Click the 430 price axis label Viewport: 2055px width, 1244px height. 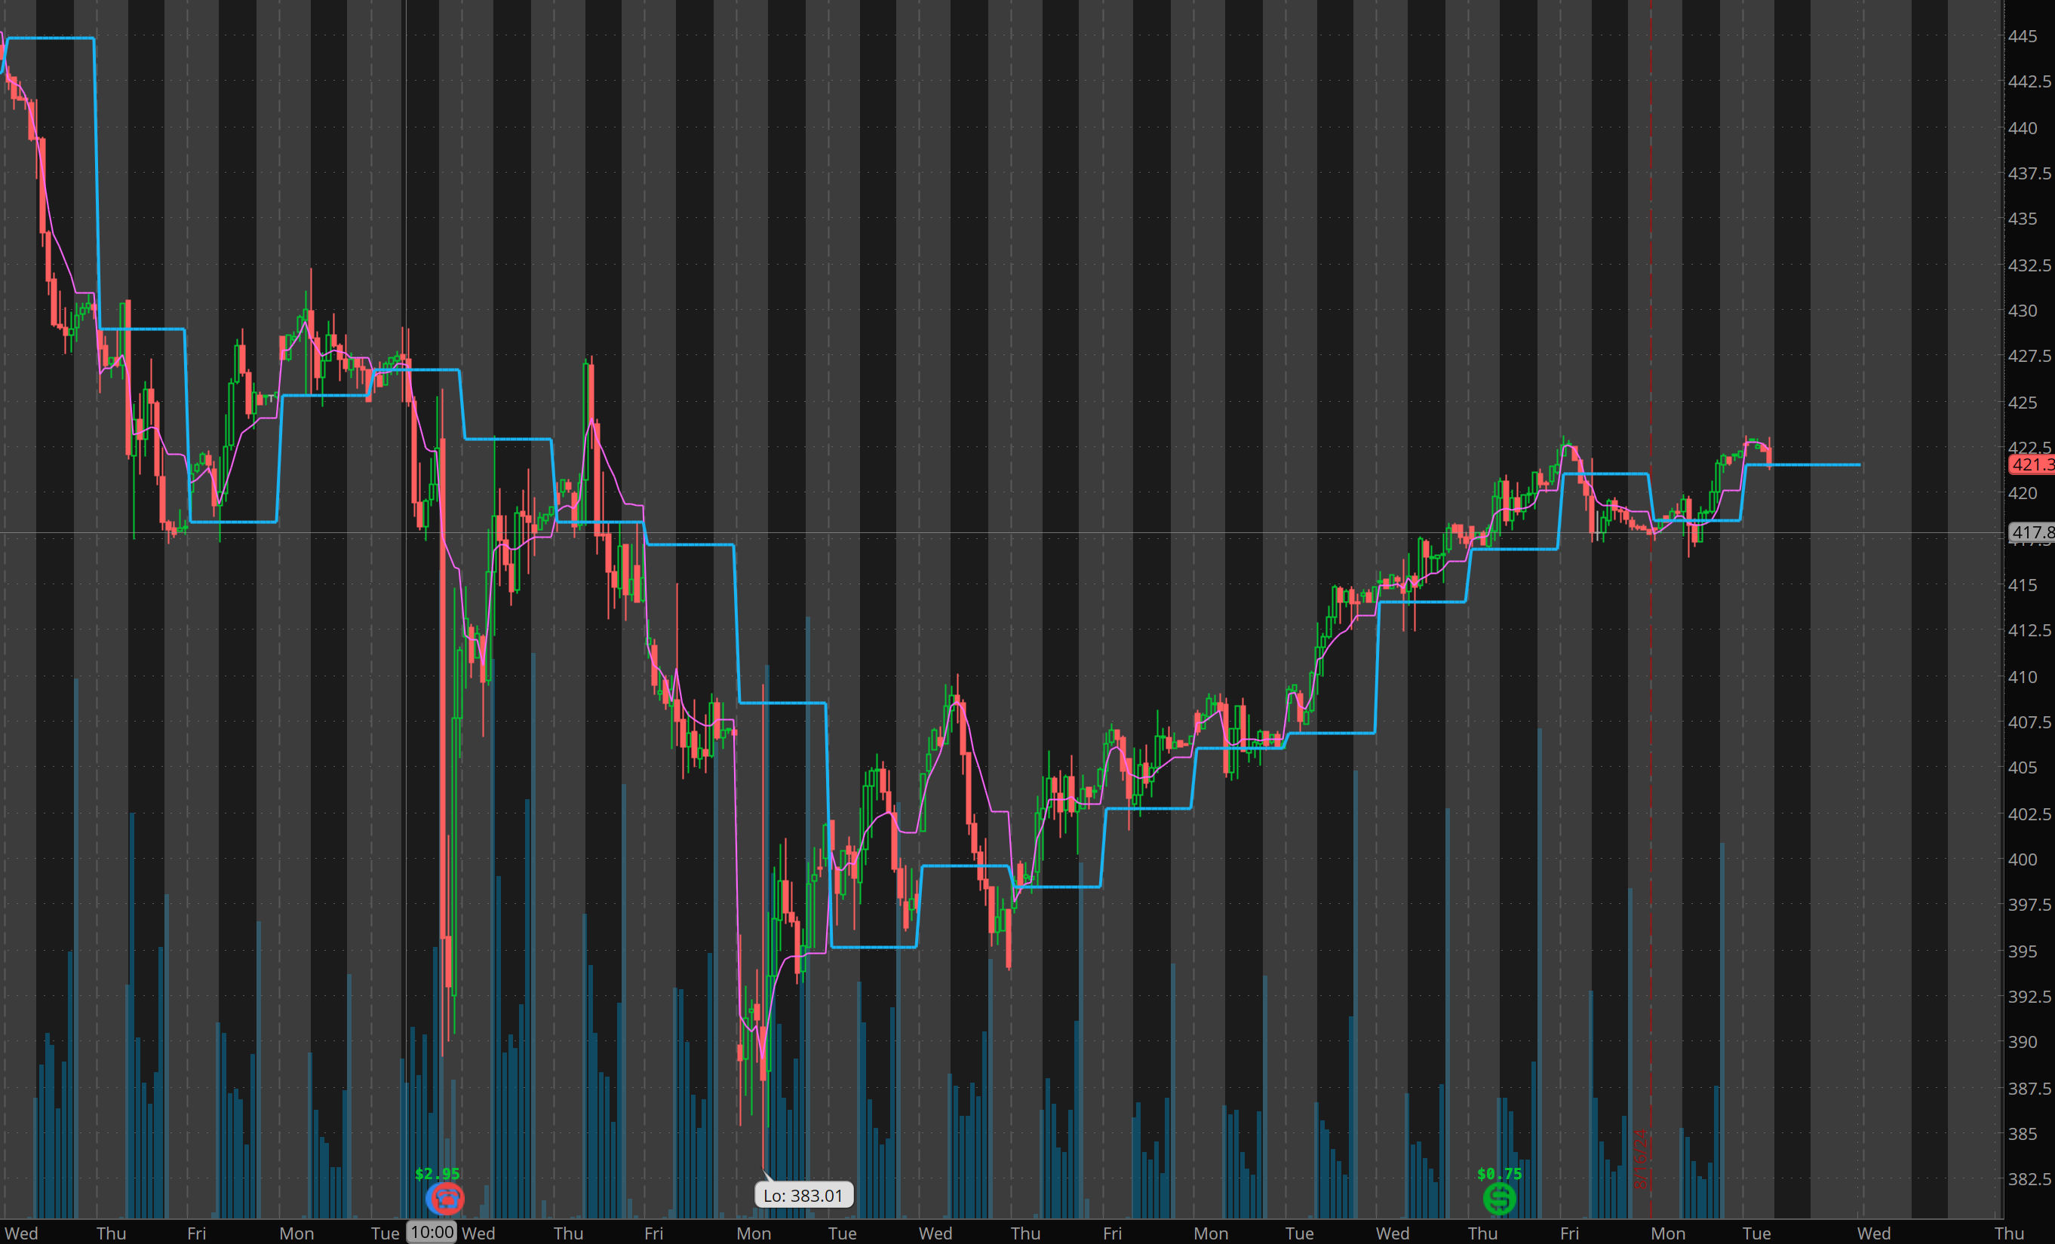pos(2022,311)
